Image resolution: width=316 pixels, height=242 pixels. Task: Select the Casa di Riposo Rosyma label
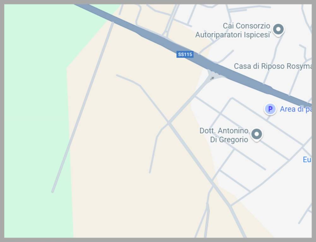click(273, 66)
